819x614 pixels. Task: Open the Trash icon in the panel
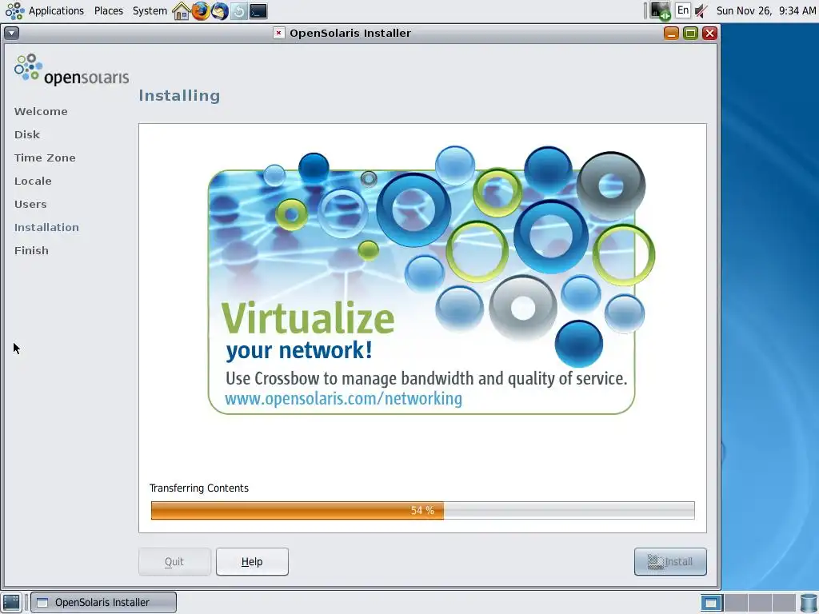tap(809, 603)
